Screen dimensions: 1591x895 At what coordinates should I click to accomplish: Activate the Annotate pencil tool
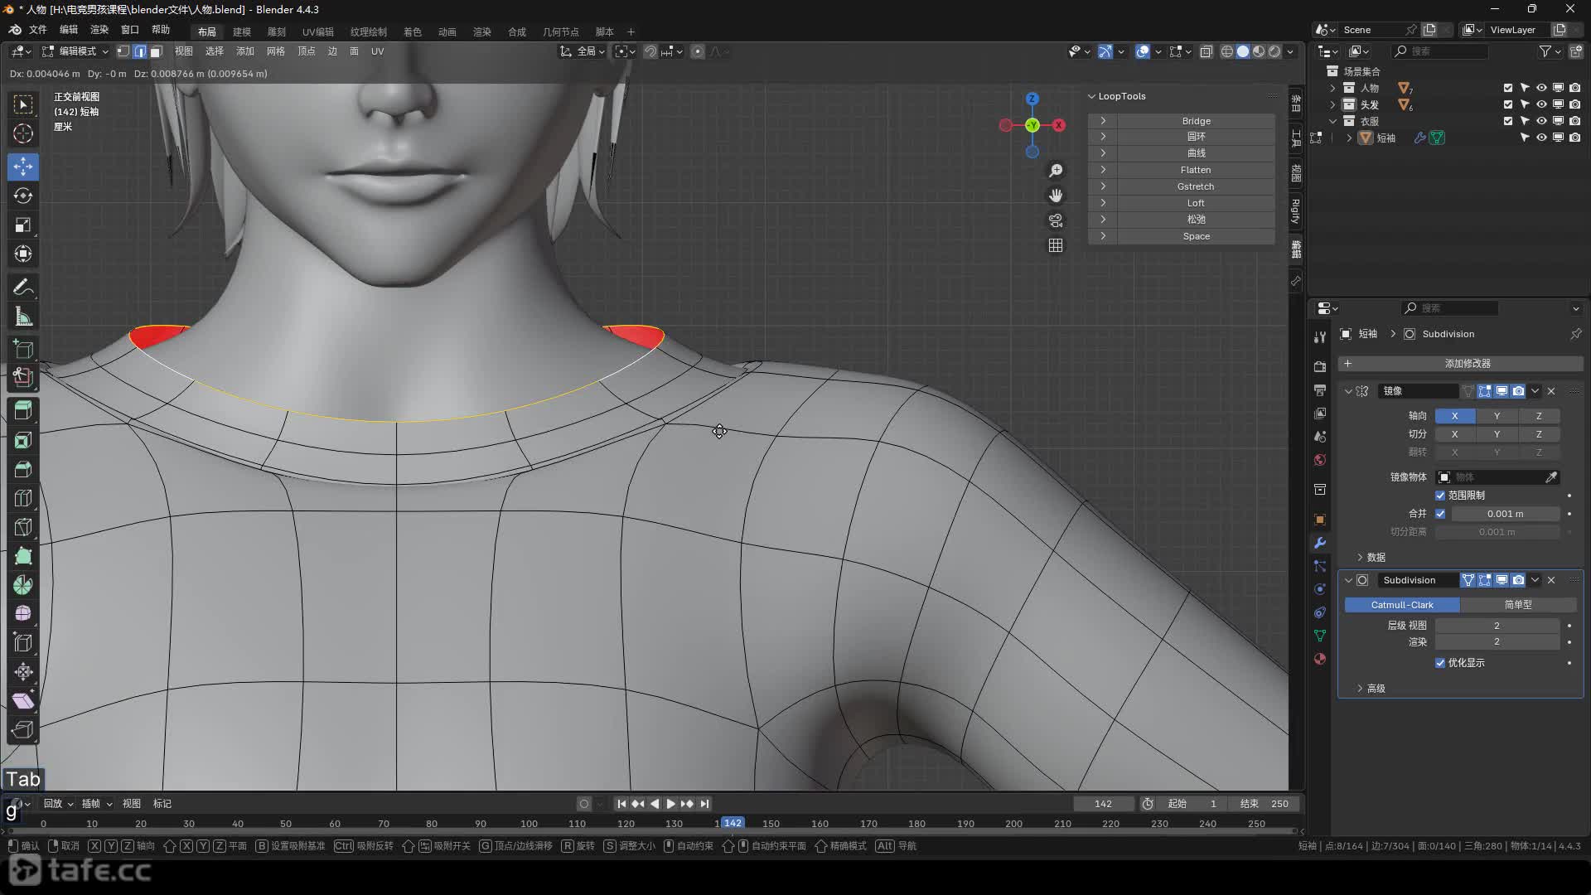click(23, 288)
